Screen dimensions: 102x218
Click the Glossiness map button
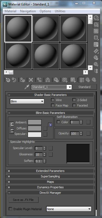pos(50,154)
